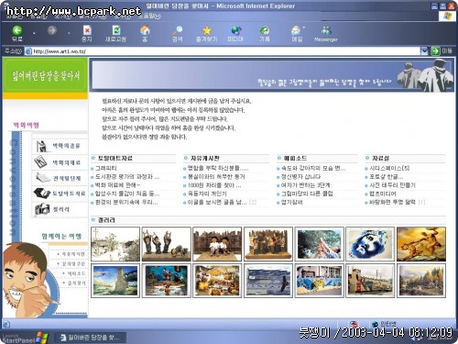
Task: Open the 자유게시판 section heading
Action: pos(205,158)
